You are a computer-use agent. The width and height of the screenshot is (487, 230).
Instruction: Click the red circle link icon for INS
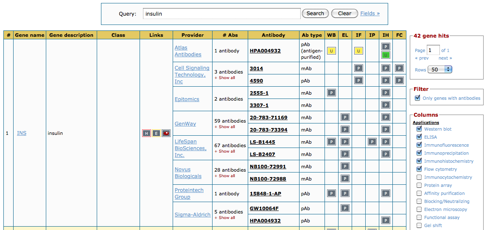point(166,133)
